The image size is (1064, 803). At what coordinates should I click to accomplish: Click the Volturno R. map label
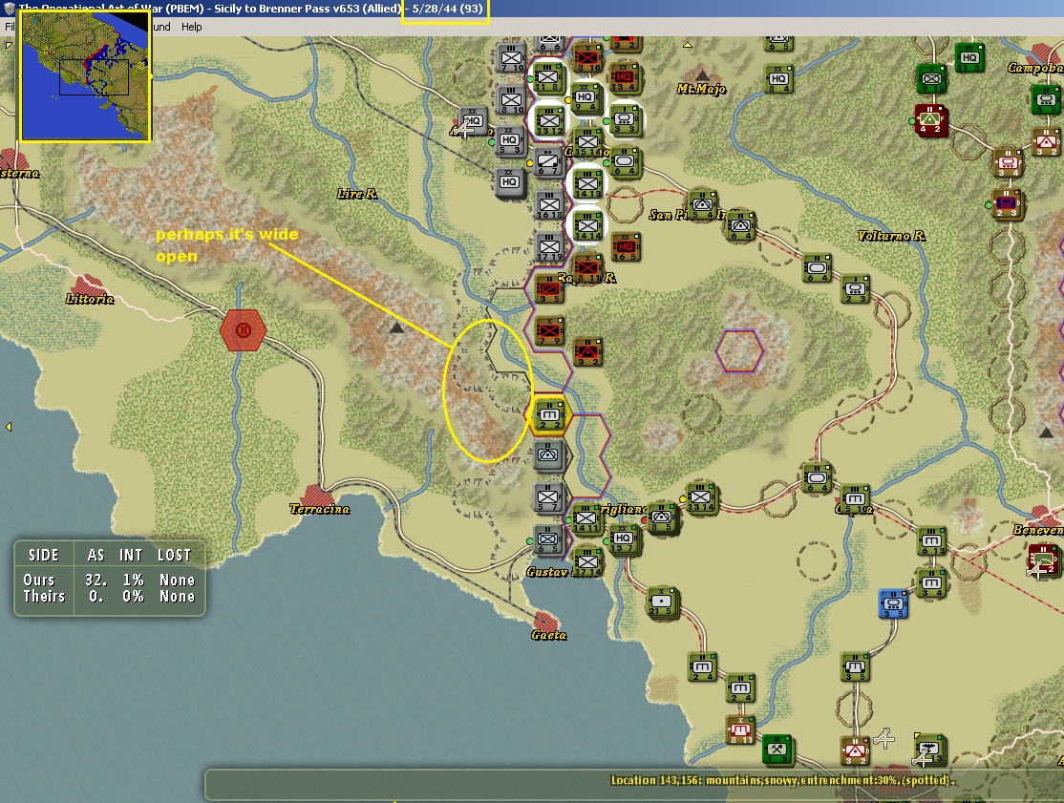pos(892,236)
